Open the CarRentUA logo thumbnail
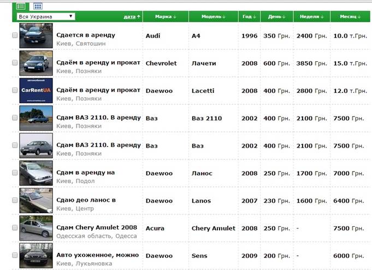Image resolution: width=372 pixels, height=270 pixels. [36, 90]
